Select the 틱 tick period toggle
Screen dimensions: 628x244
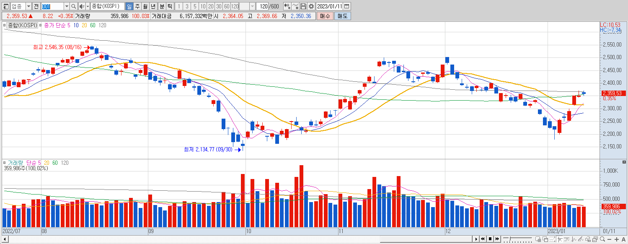point(170,6)
